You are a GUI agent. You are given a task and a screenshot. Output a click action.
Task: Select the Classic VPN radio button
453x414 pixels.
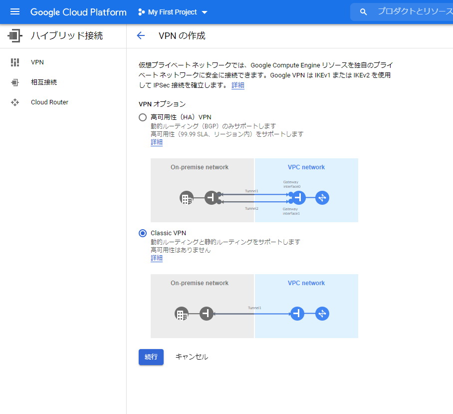click(143, 233)
